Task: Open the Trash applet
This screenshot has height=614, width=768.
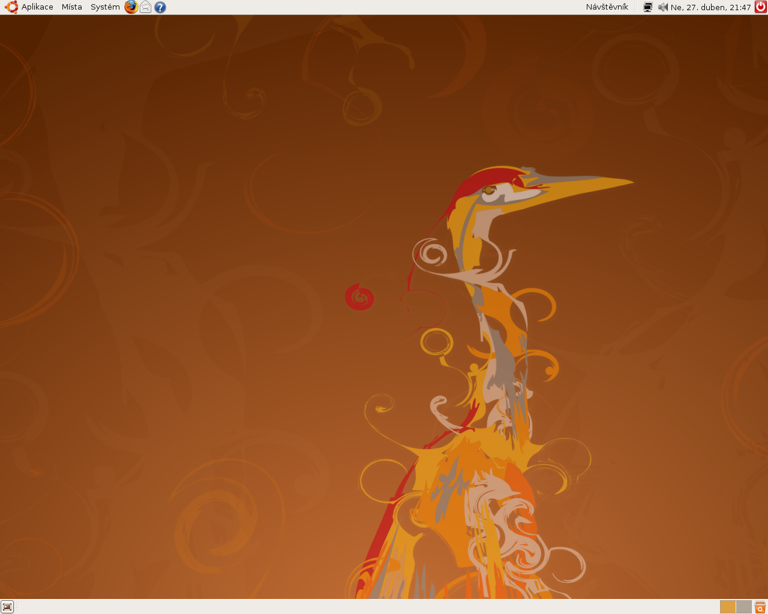Action: coord(760,607)
